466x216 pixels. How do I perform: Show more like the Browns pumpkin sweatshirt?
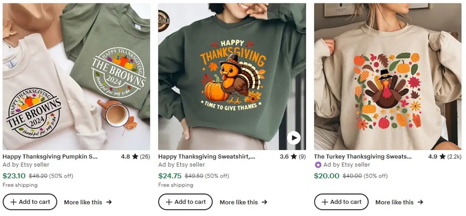87,202
